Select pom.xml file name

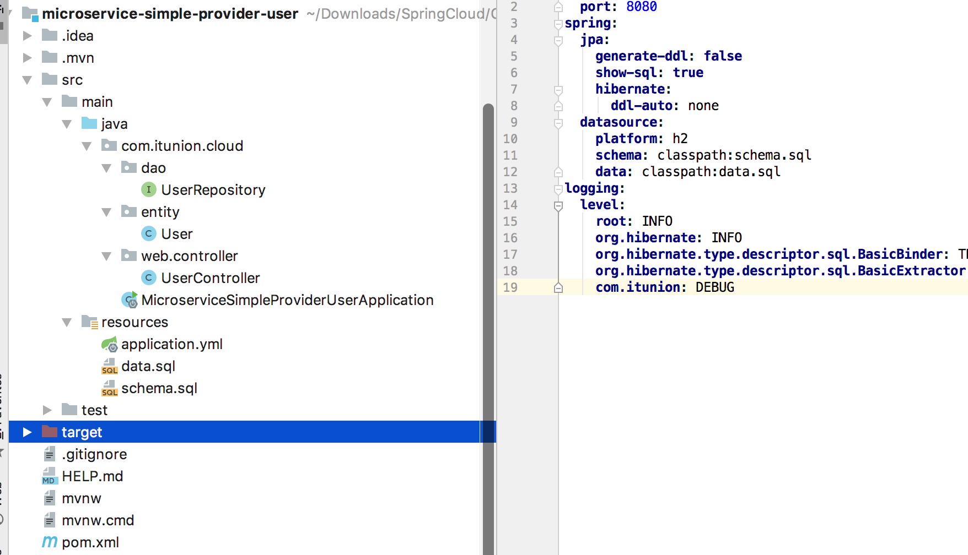click(x=90, y=542)
